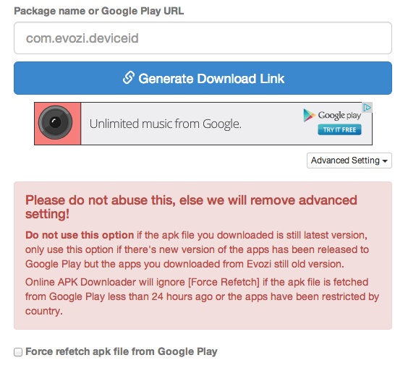Click the caret arrow beside Advanced Setting
This screenshot has height=368, width=395.
click(x=385, y=161)
